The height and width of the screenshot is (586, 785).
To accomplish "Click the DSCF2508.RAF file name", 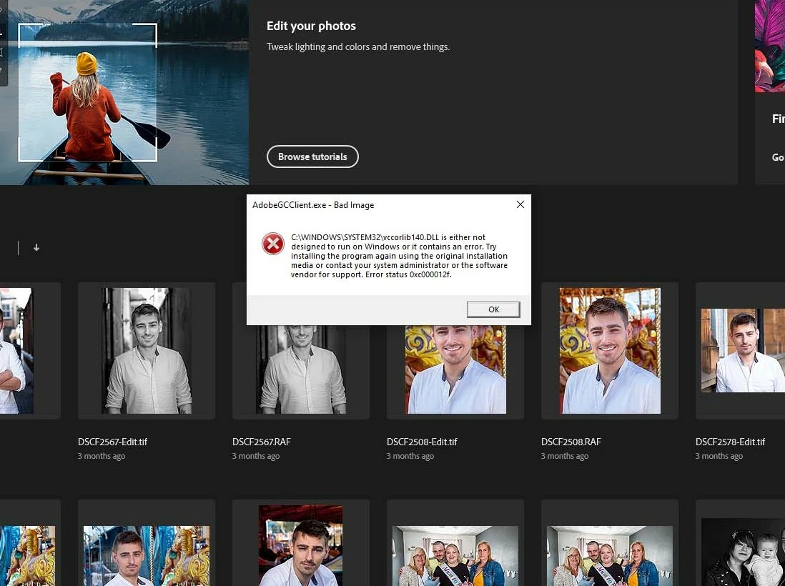I will 571,442.
